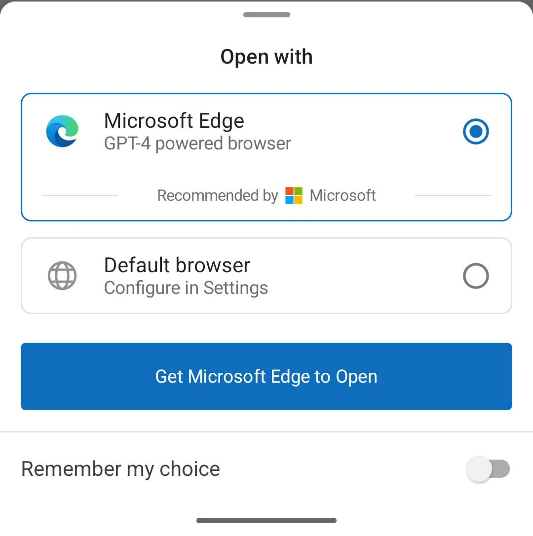Click the horizontal line right of "Microsoft"

pos(453,196)
